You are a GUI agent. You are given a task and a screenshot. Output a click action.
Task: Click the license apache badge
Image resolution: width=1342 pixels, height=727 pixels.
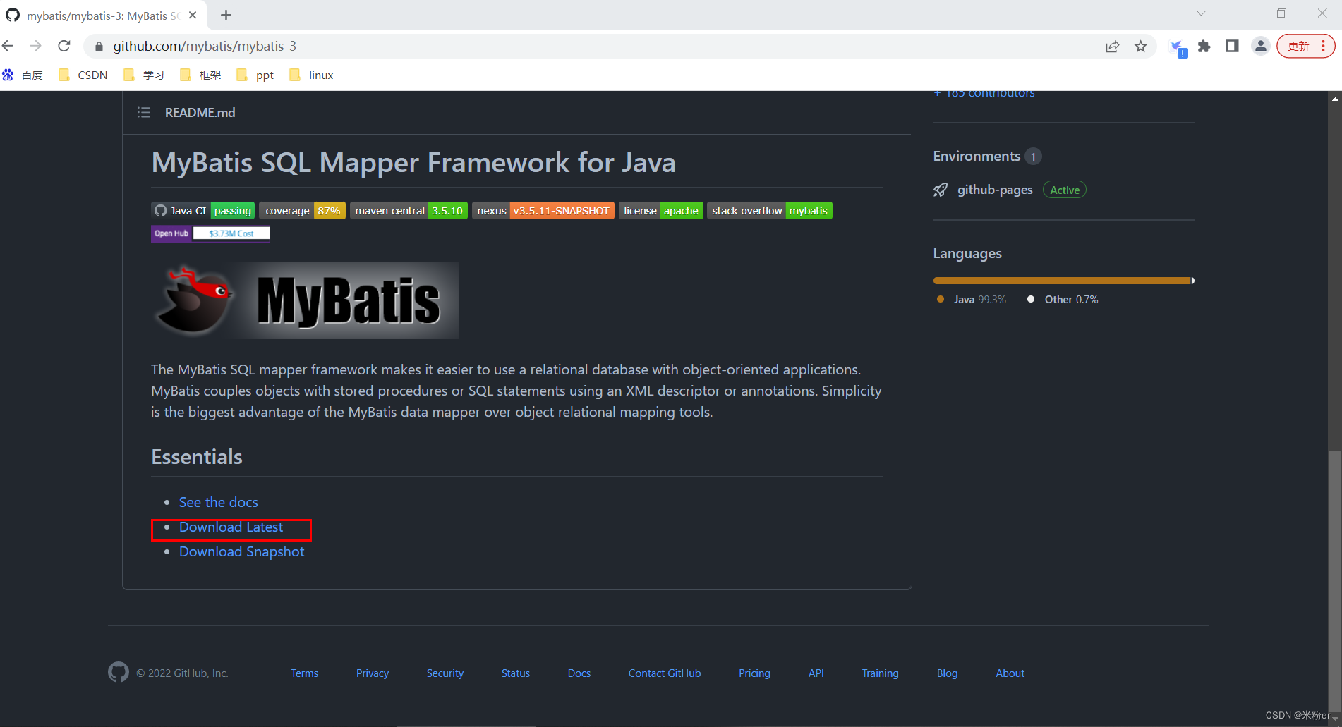coord(661,210)
